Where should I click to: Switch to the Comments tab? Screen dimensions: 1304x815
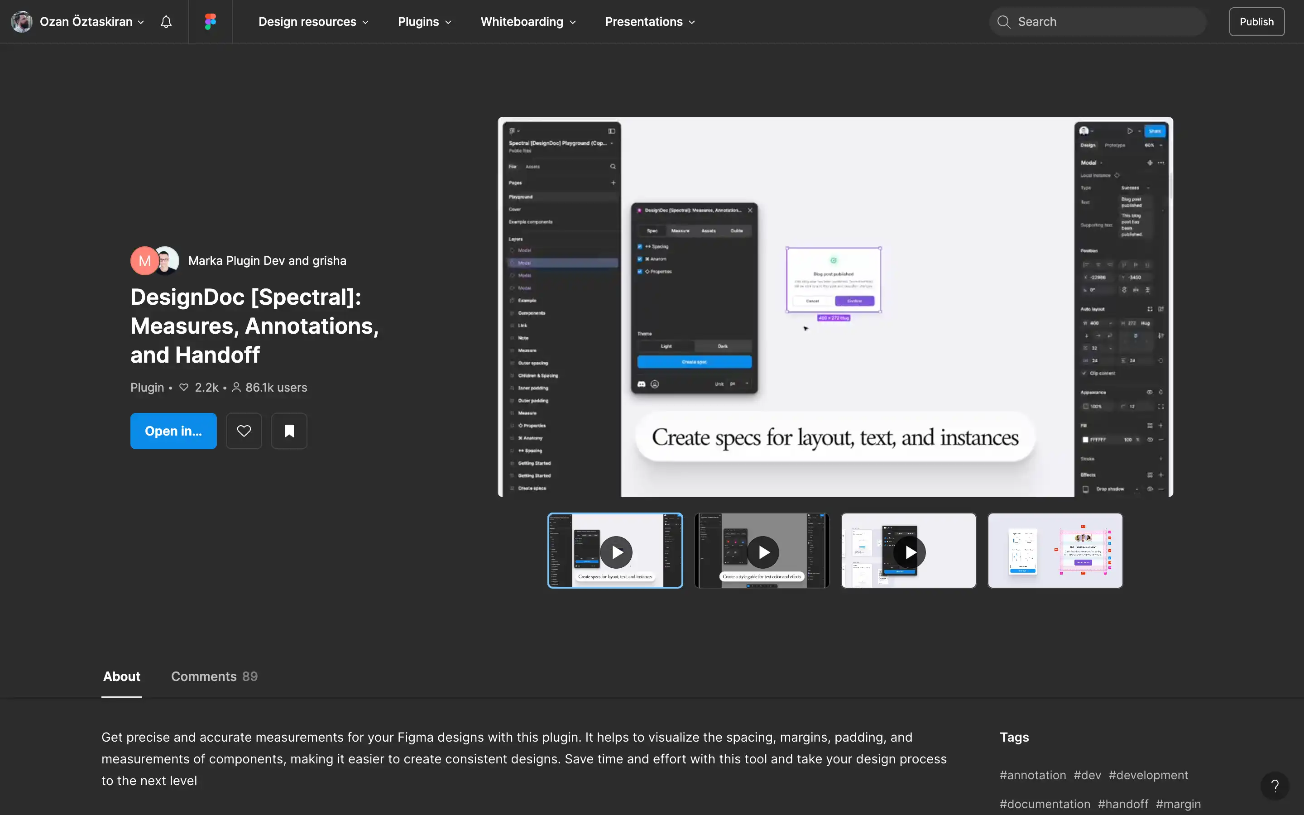point(215,676)
